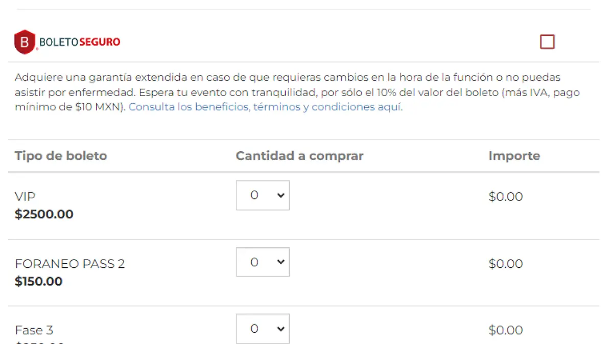This screenshot has width=613, height=344.
Task: Click the Importe column header
Action: coord(514,156)
